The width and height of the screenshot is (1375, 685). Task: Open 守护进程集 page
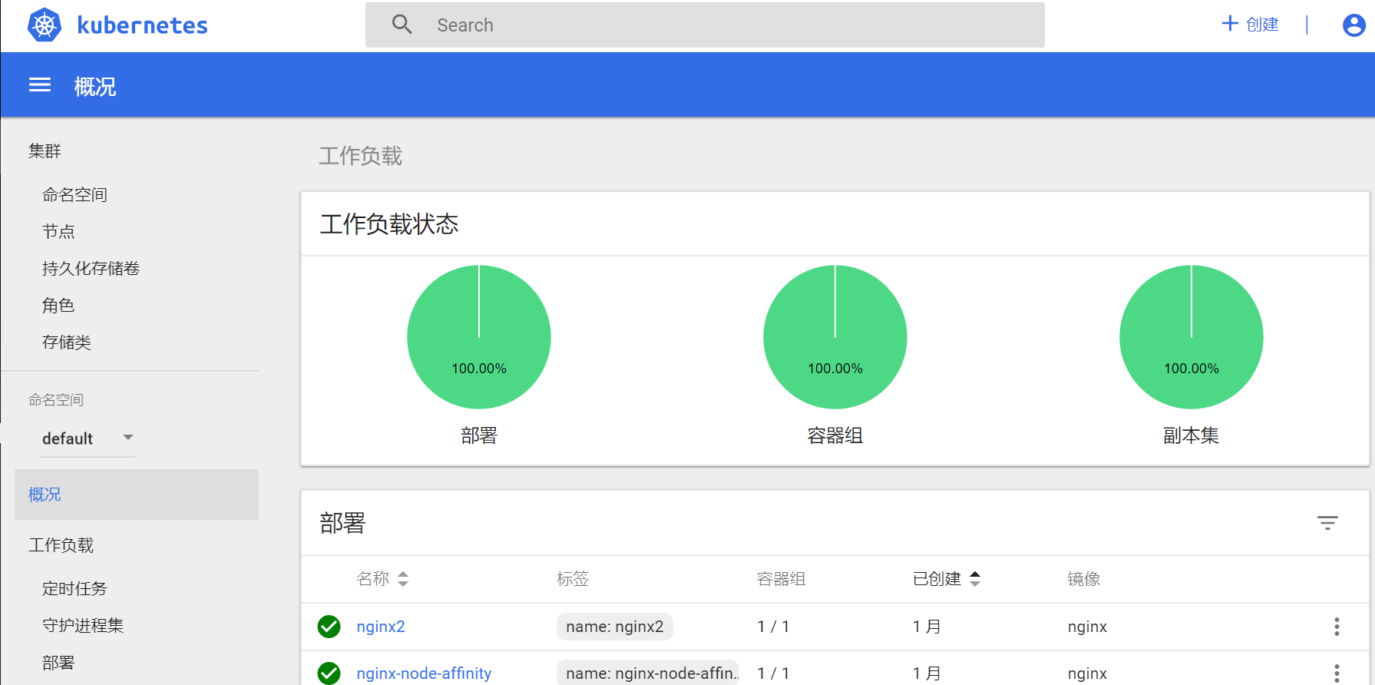83,626
